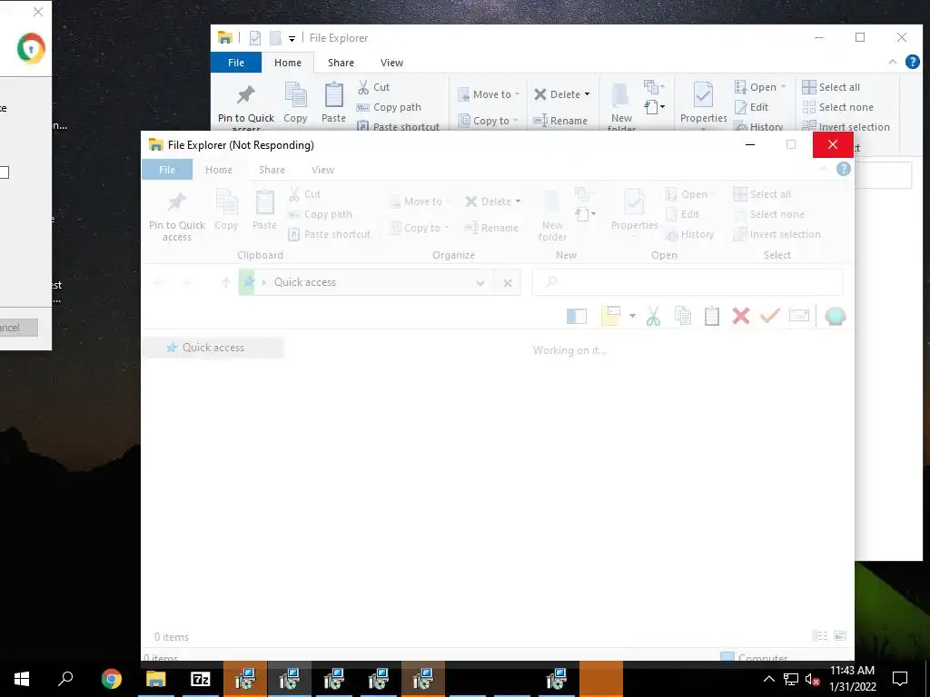Click Edit in back File Explorer ribbon
The image size is (930, 697).
point(751,107)
